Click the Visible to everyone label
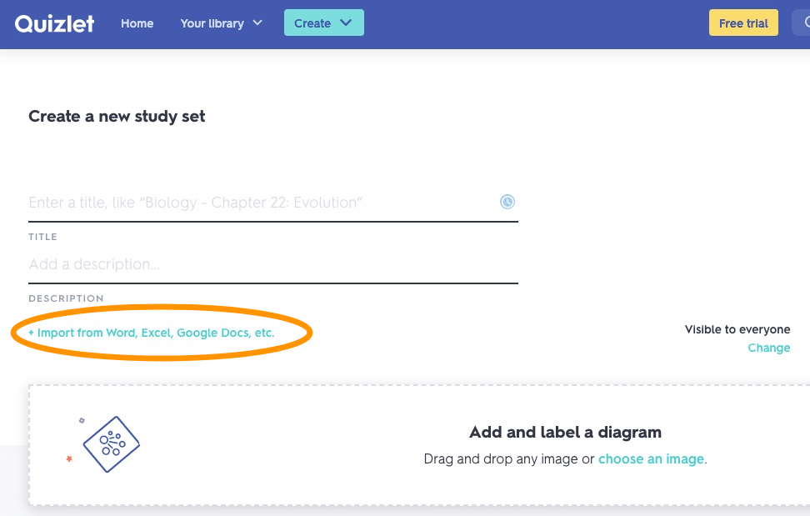This screenshot has width=810, height=516. (737, 329)
